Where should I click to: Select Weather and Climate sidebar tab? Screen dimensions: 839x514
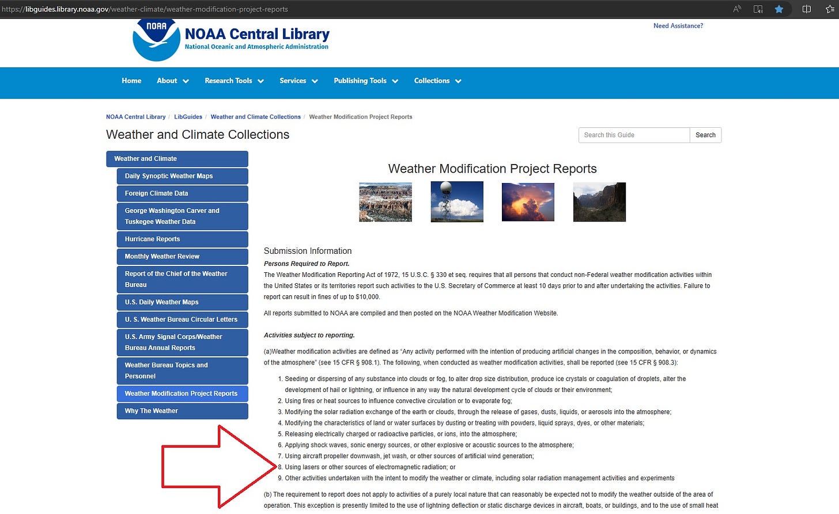(177, 159)
